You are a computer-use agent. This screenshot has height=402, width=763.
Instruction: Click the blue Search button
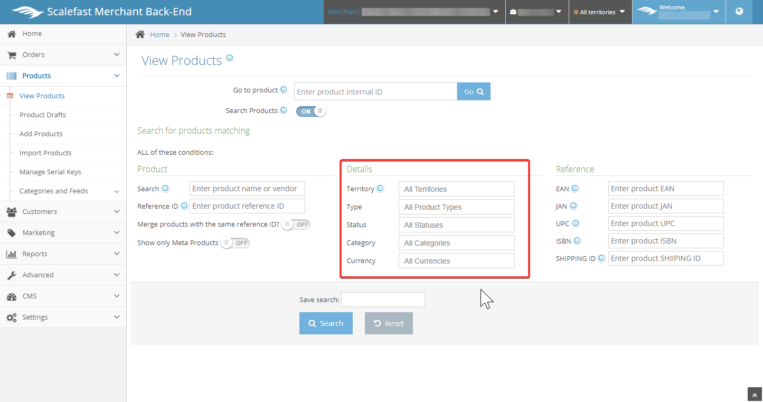(326, 323)
